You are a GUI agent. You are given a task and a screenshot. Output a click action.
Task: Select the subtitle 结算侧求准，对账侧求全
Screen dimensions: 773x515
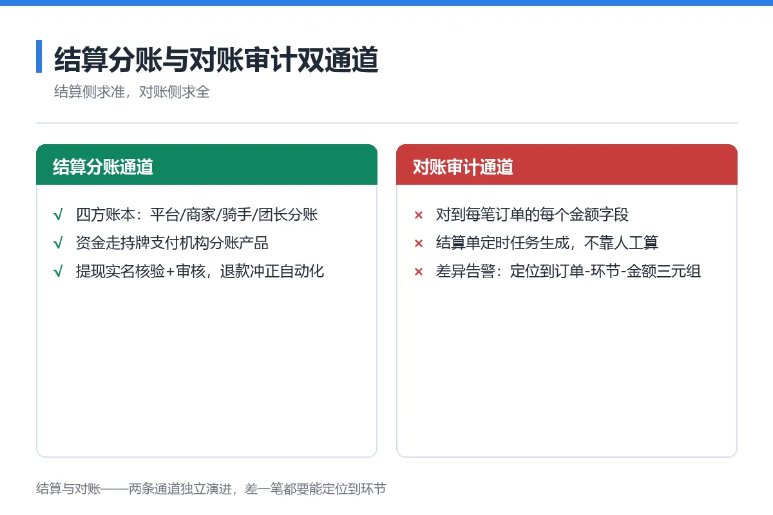[132, 92]
